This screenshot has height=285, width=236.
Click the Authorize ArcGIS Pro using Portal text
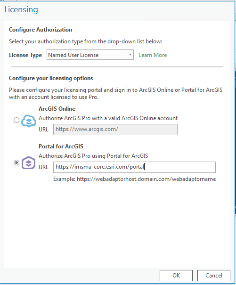tap(93, 156)
